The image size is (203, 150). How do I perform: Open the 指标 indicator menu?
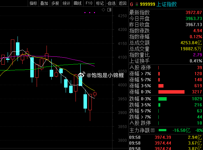coord(33,3)
